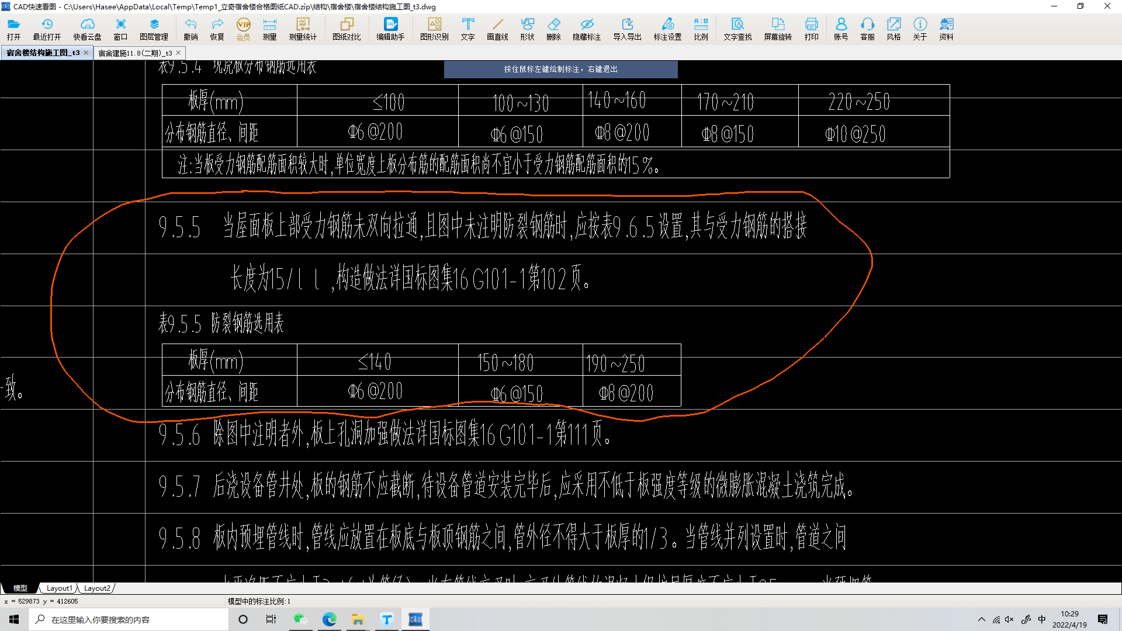Launch 图纸对比 drawing comparison
The width and height of the screenshot is (1122, 631).
pyautogui.click(x=347, y=29)
